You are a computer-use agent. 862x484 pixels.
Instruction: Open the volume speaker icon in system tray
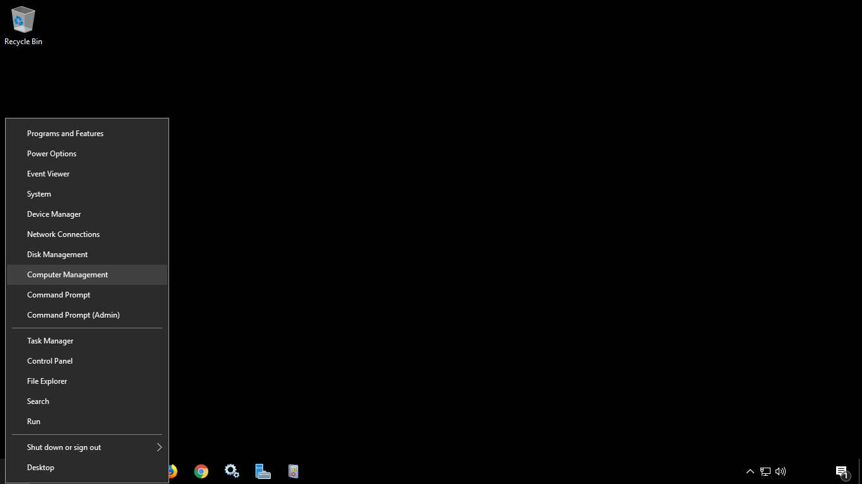pyautogui.click(x=780, y=471)
